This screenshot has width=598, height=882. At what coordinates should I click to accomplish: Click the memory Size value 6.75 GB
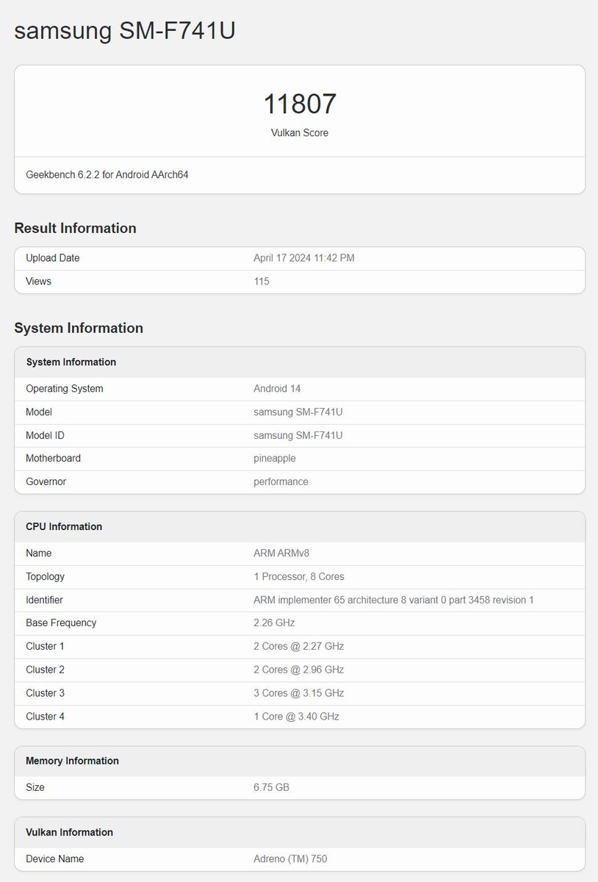tap(271, 787)
